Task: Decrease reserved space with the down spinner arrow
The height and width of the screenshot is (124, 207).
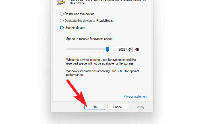Action: (130, 51)
